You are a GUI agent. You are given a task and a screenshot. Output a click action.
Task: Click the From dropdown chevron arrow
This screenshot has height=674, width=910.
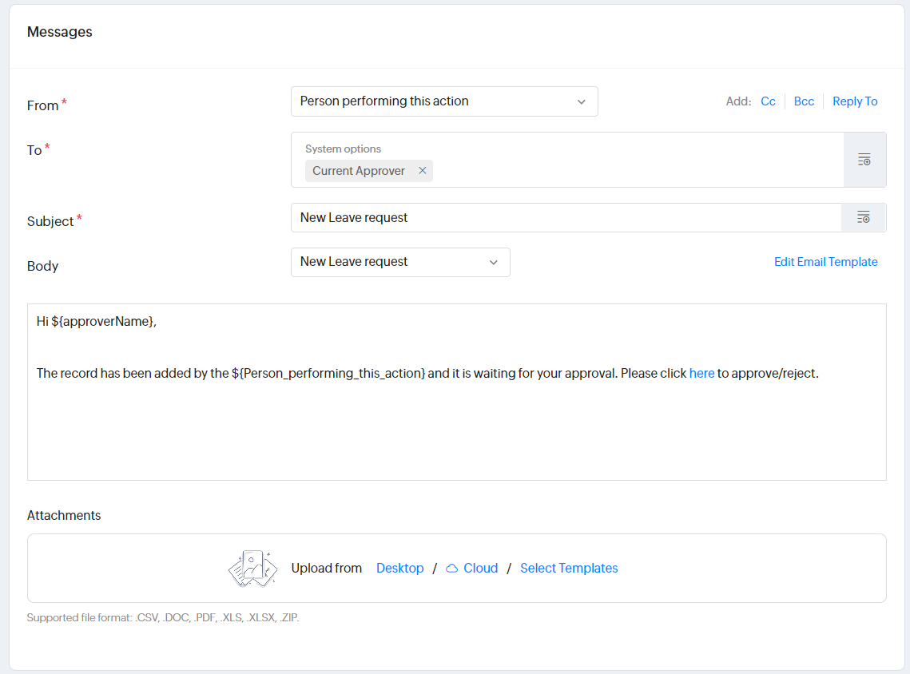point(581,101)
